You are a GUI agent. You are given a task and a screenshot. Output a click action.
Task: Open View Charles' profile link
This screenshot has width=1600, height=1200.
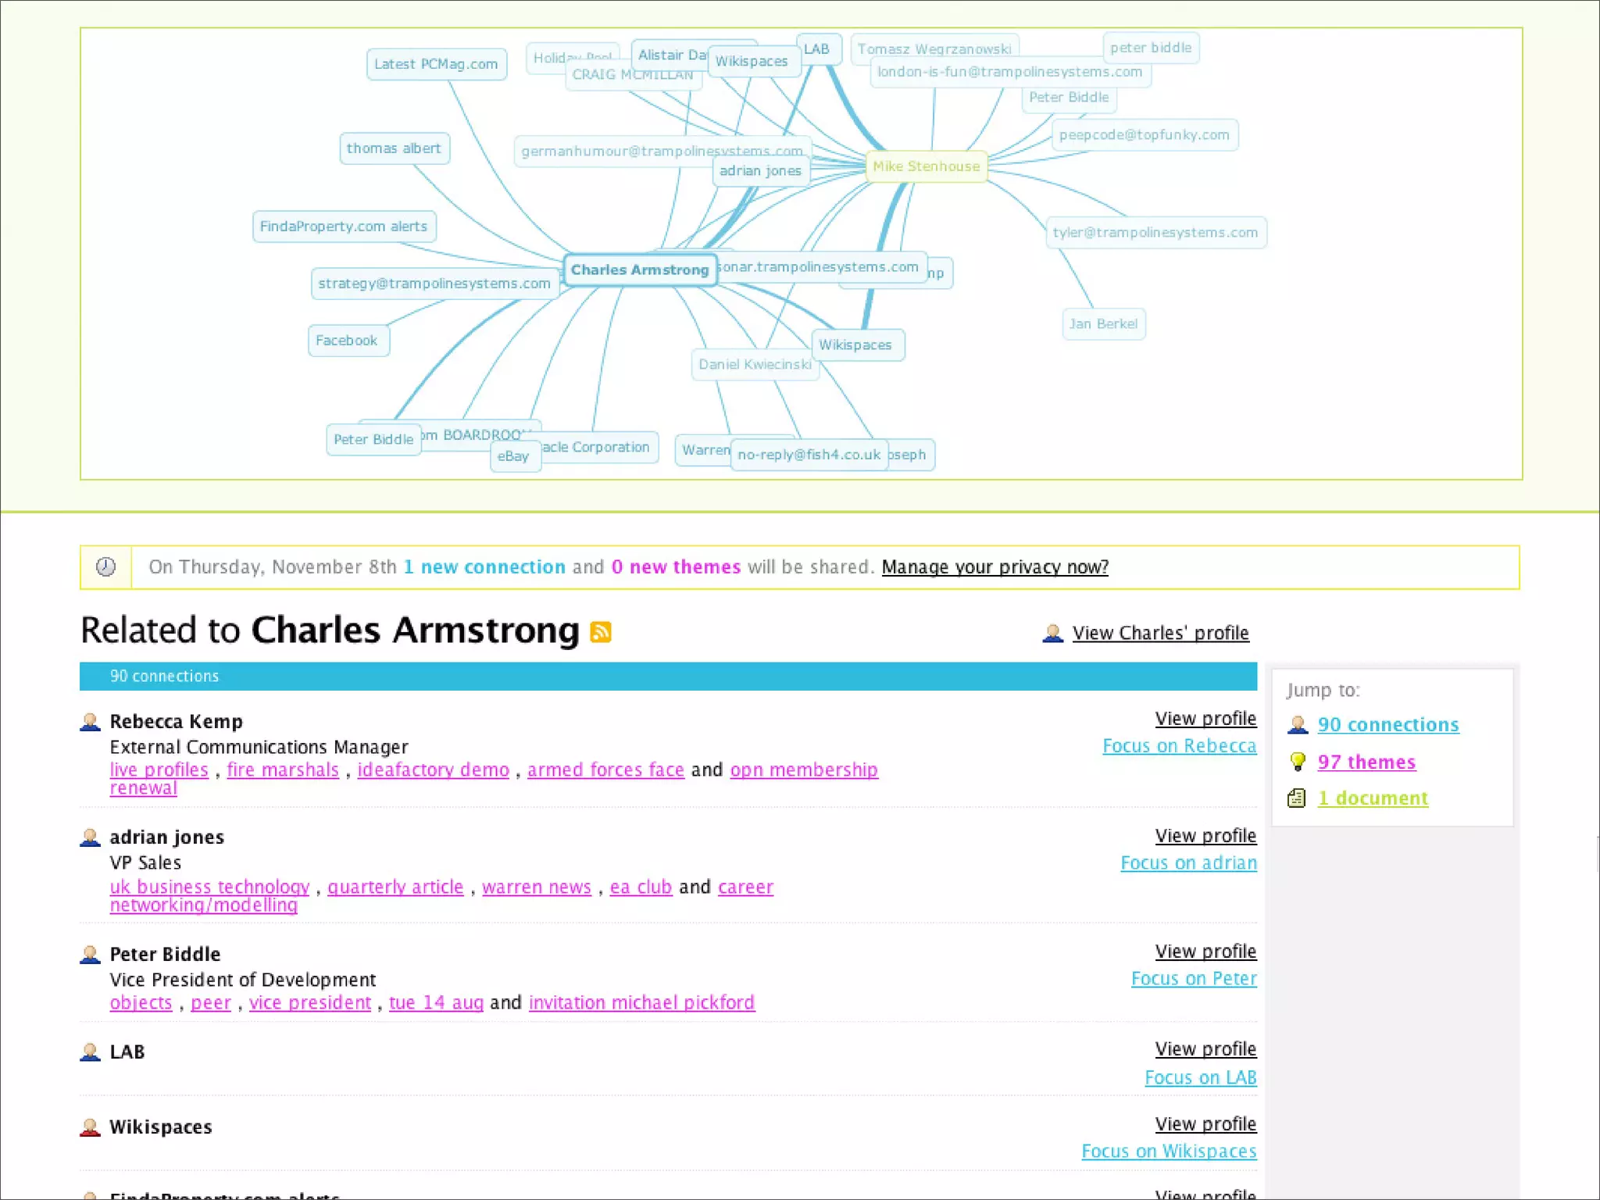(1160, 633)
